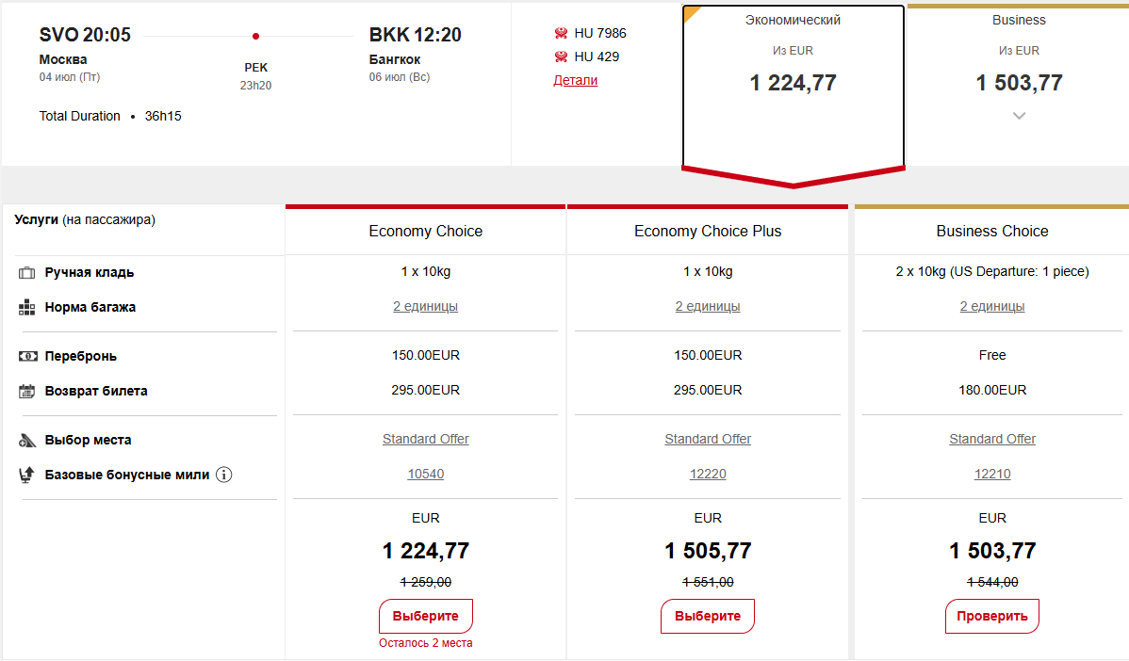The width and height of the screenshot is (1129, 661).
Task: Expand Business fare chevron
Action: tap(1019, 116)
